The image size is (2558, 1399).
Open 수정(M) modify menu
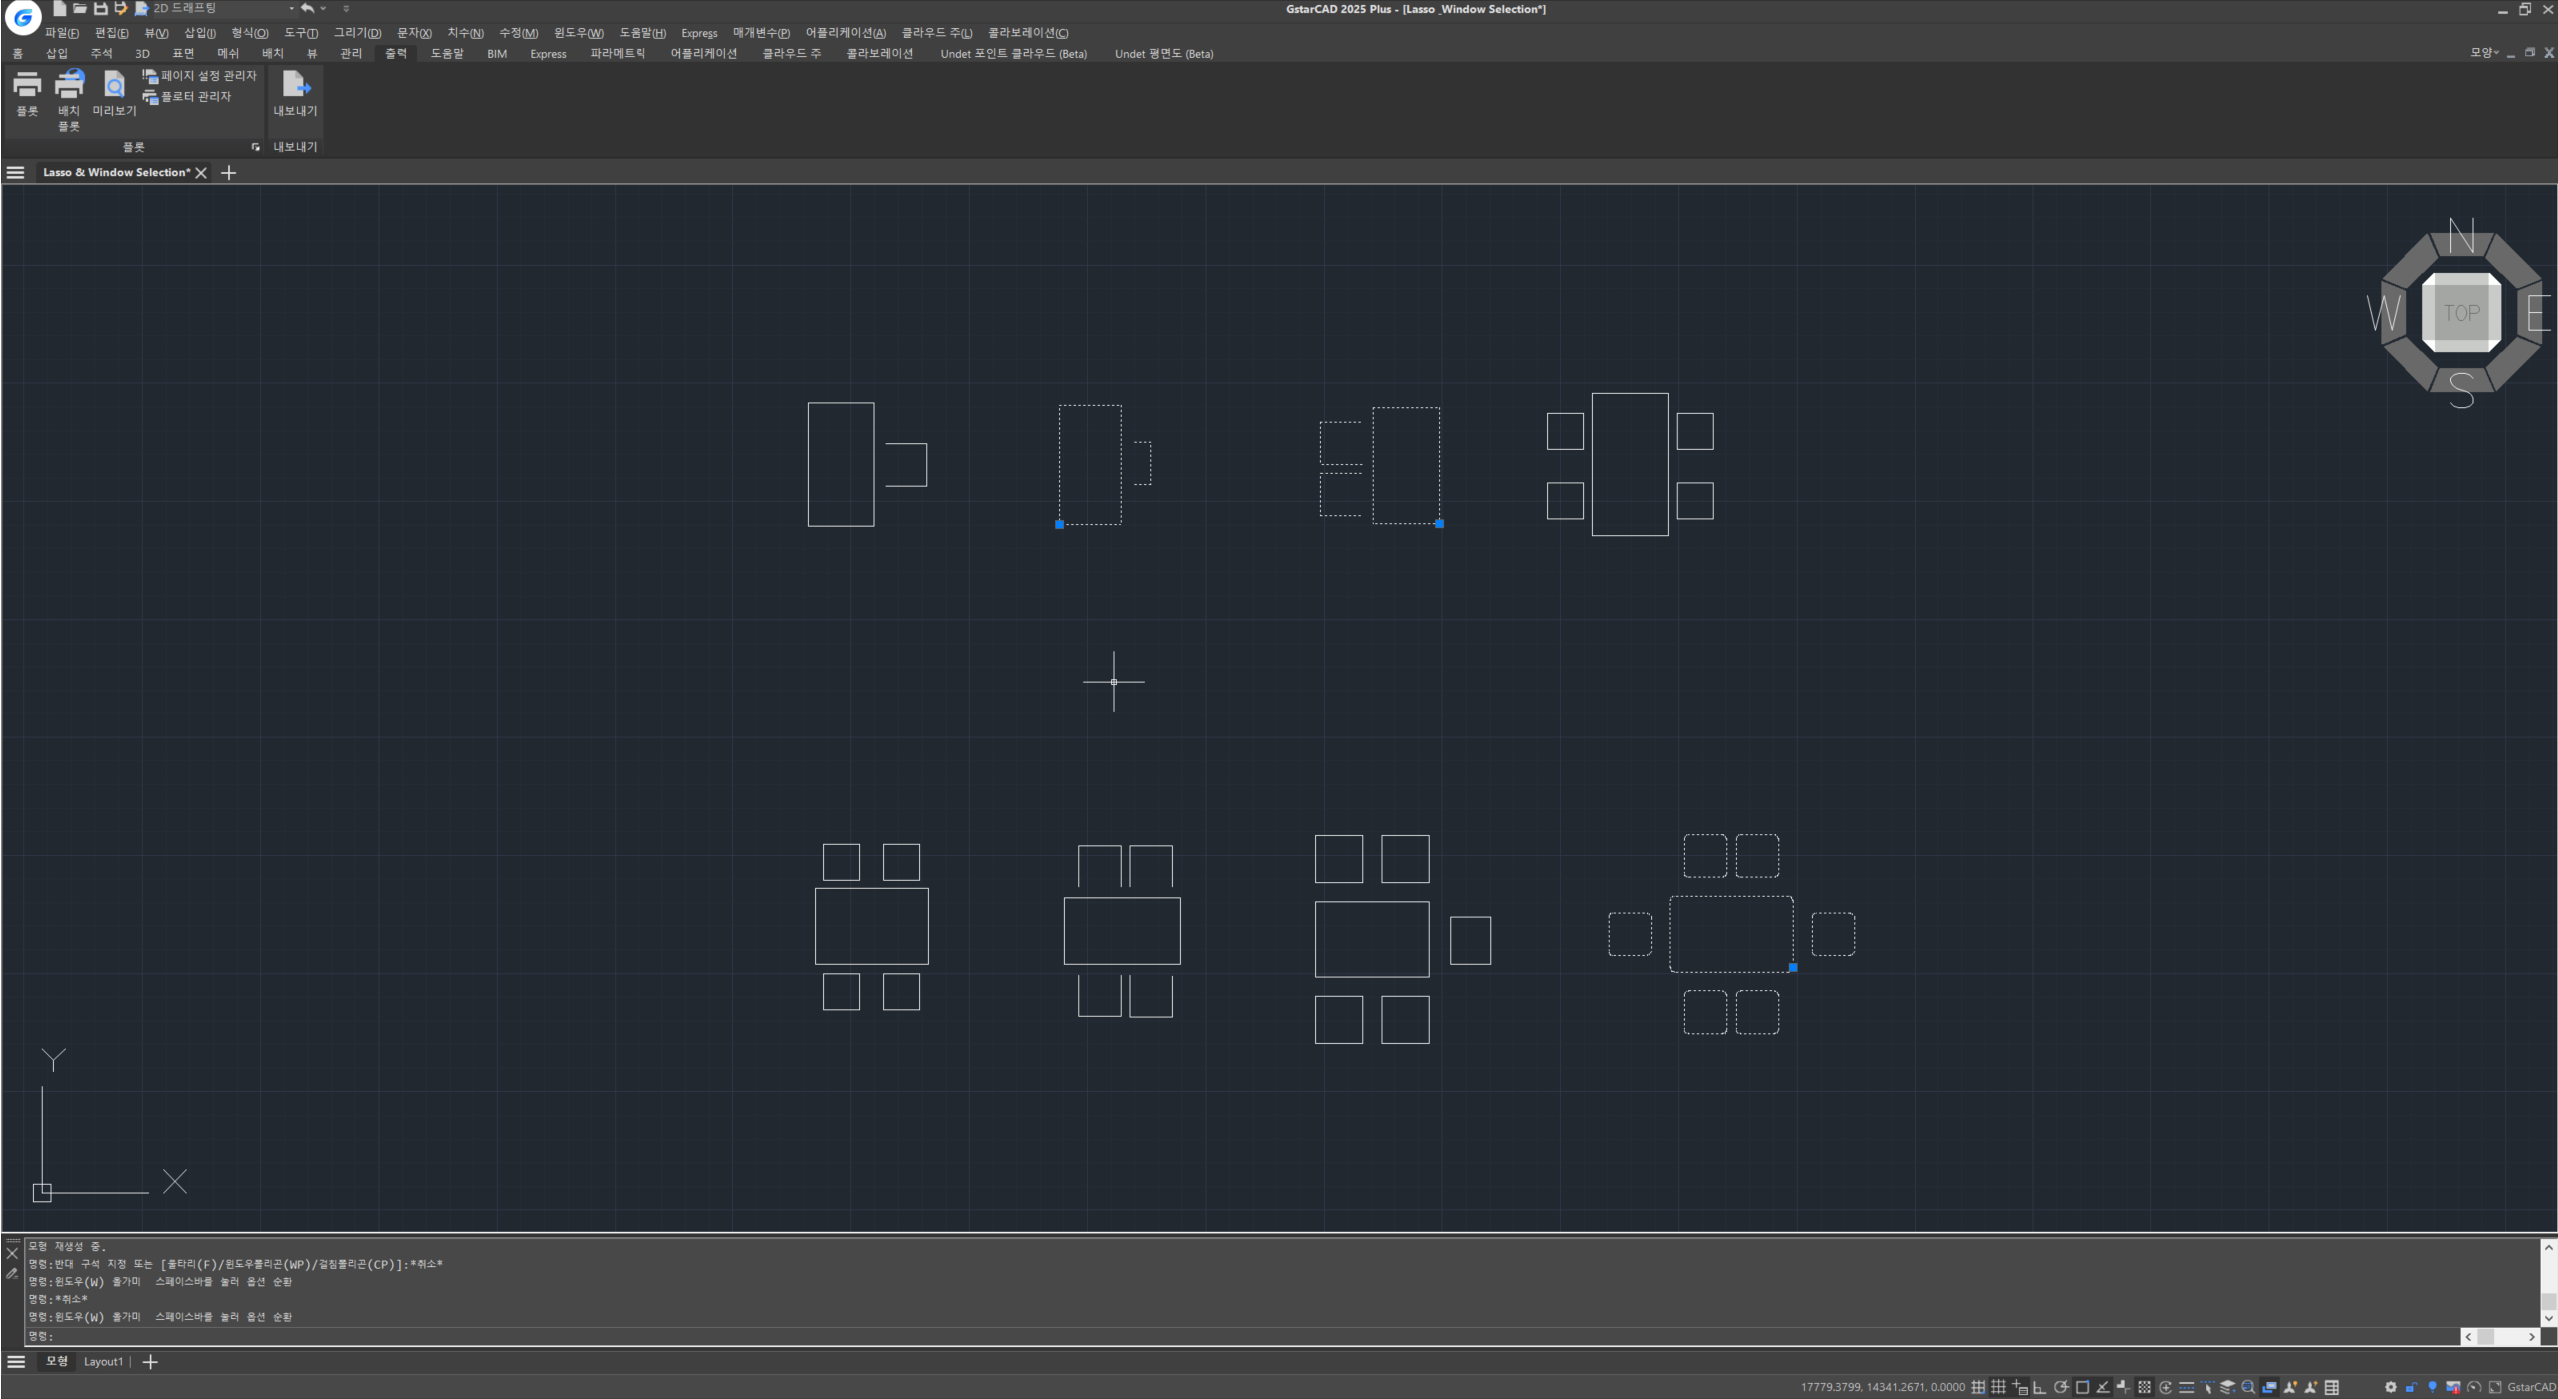[x=519, y=33]
